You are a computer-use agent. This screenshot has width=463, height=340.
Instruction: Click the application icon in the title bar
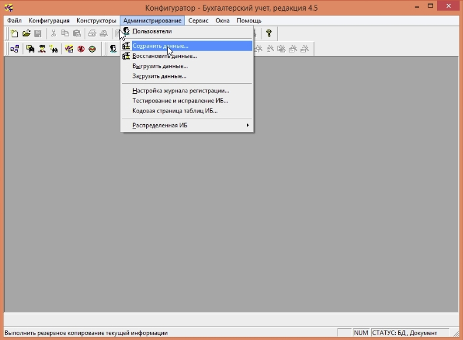(x=9, y=8)
